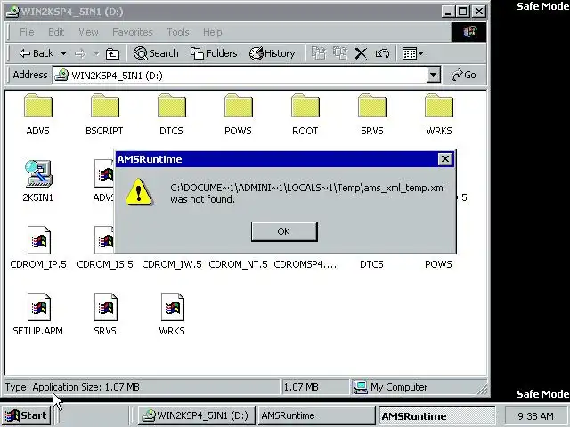Click the Windows logo throbber icon

click(x=469, y=32)
